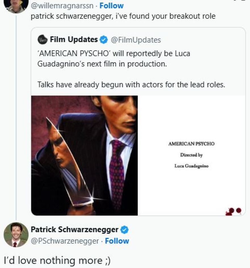
Task: Open the American Psycho poster image
Action: coord(85,155)
